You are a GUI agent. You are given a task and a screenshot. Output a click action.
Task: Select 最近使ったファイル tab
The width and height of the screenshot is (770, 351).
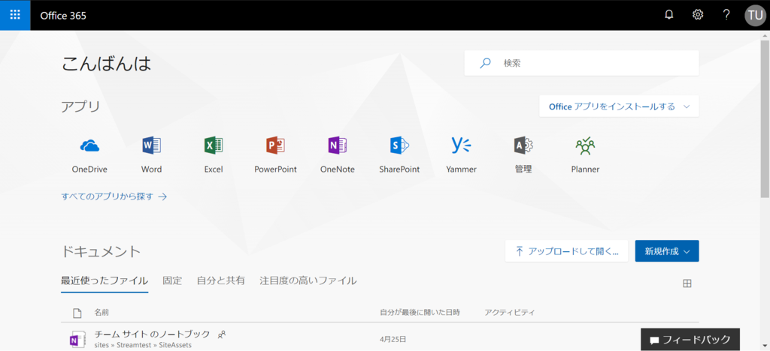[x=105, y=281]
